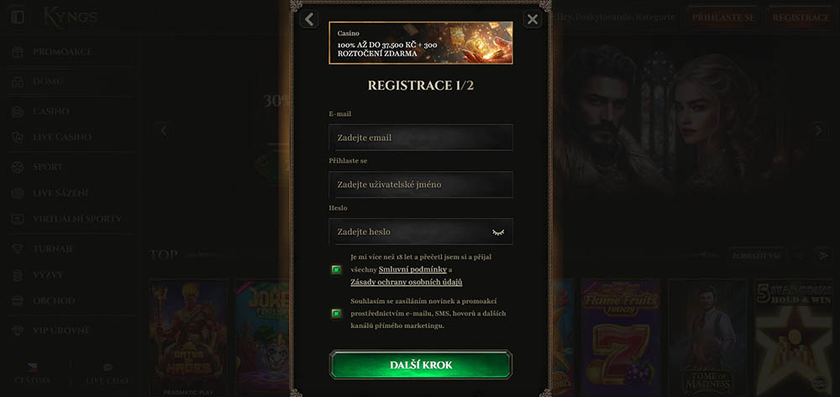Toggle the marketing newsletter consent checkbox
This screenshot has height=397, width=840.
337,314
